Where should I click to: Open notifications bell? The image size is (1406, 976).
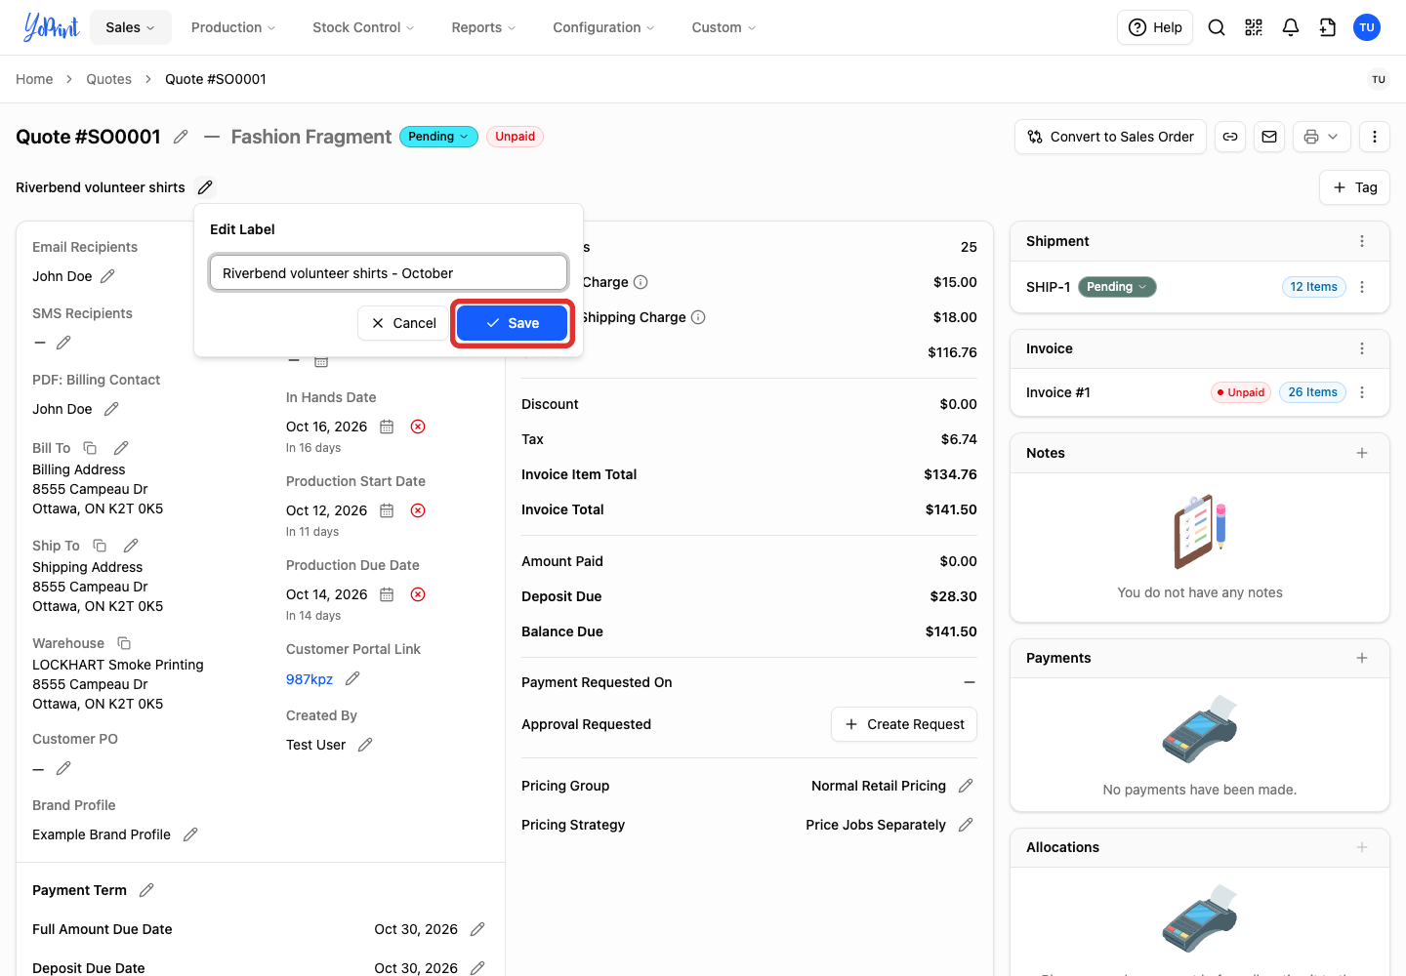click(x=1291, y=27)
